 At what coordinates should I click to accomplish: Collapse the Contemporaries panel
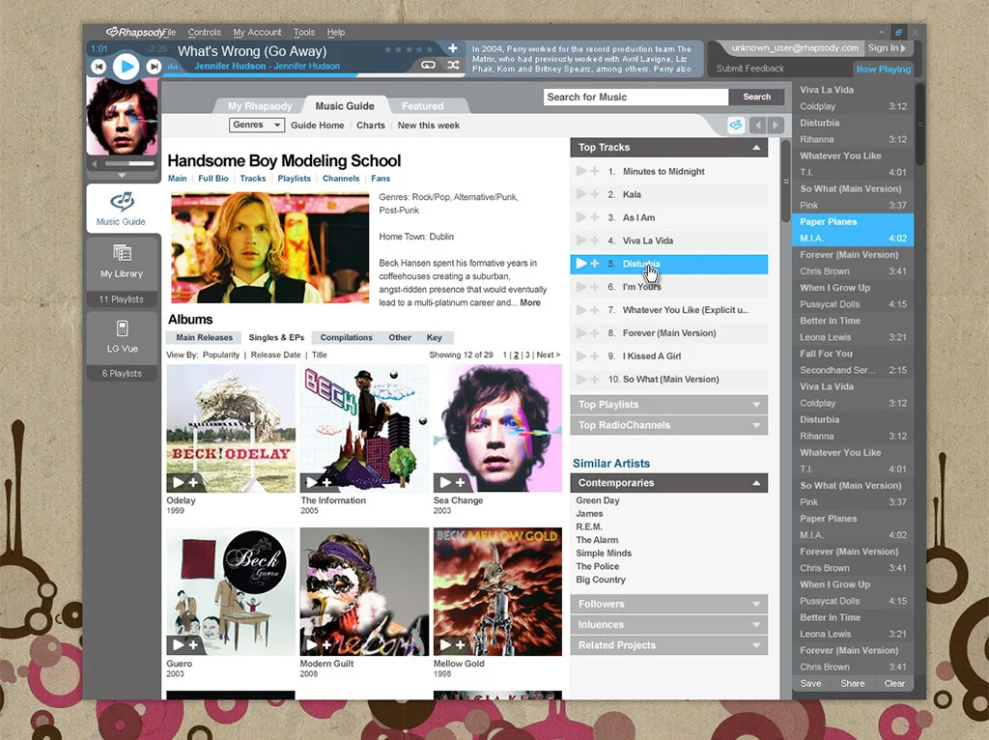pos(755,483)
